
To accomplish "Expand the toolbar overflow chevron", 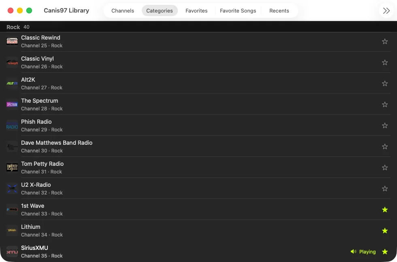I will pyautogui.click(x=386, y=11).
